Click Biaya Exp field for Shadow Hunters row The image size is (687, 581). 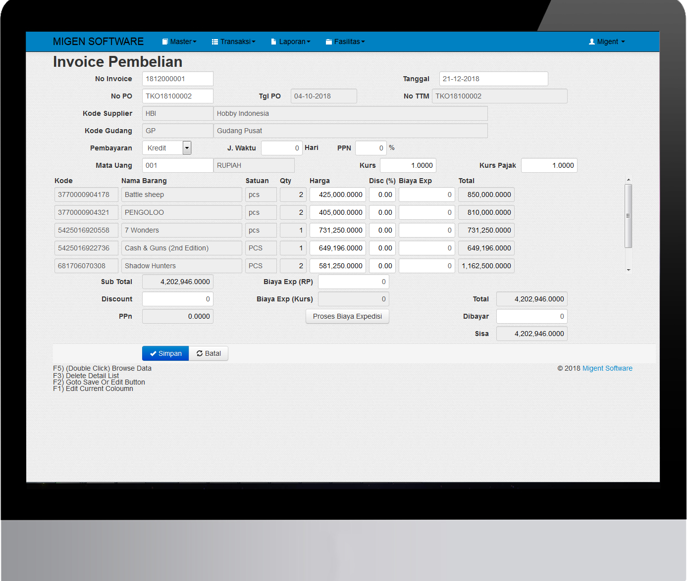click(x=427, y=266)
